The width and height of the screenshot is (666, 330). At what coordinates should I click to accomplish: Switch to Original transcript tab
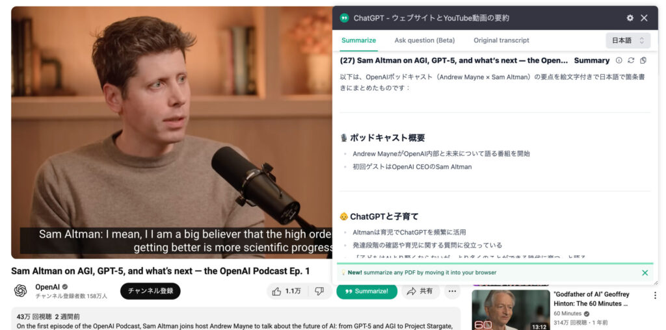coord(501,40)
